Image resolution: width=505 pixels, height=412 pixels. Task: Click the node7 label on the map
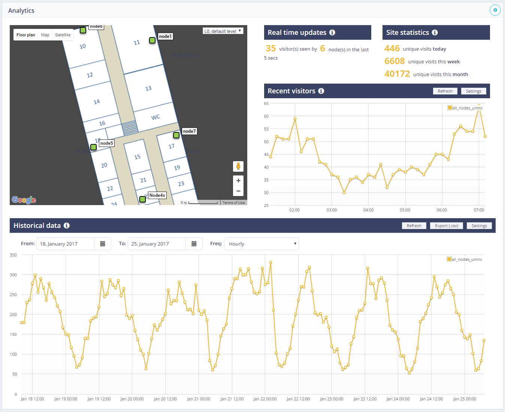click(189, 131)
